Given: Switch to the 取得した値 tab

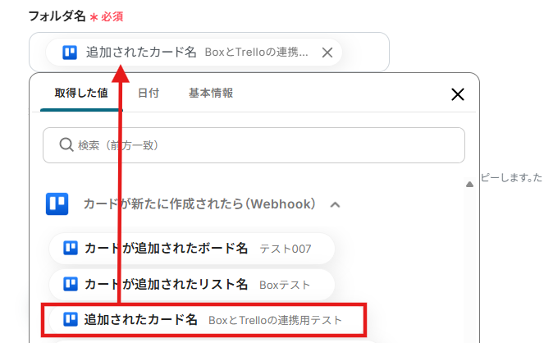Looking at the screenshot, I should tap(81, 93).
